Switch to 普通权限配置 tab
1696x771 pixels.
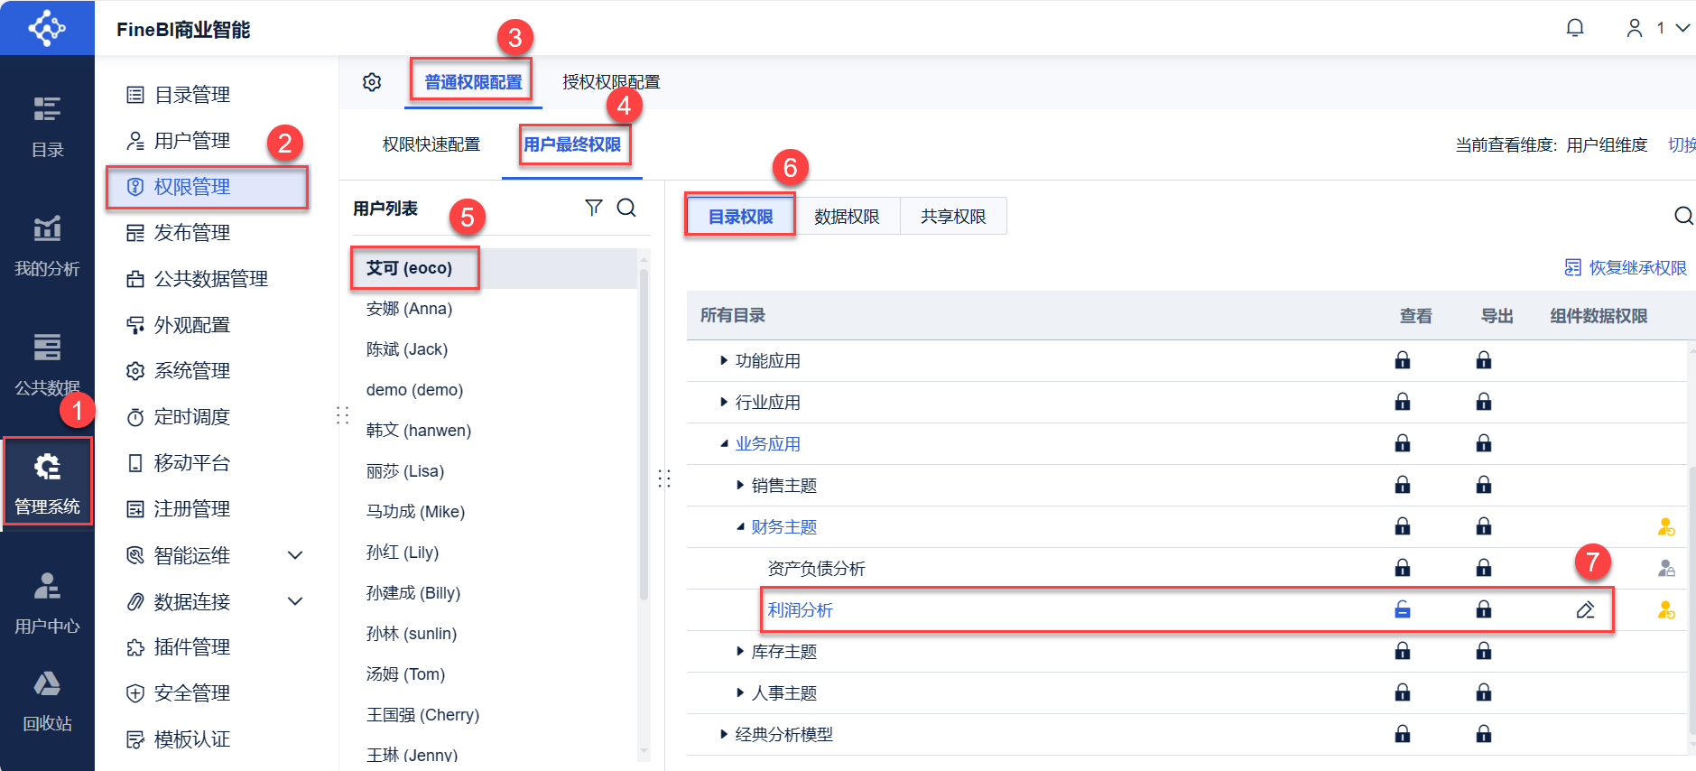(473, 82)
